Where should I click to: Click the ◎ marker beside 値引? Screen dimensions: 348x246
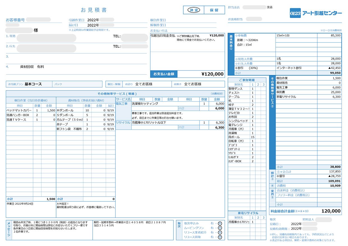(x=278, y=176)
